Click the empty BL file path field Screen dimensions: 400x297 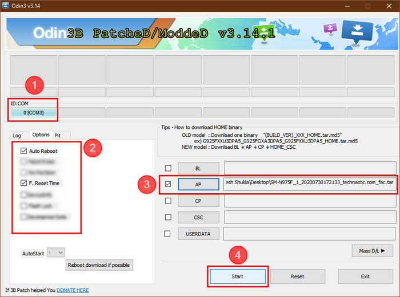(x=310, y=168)
